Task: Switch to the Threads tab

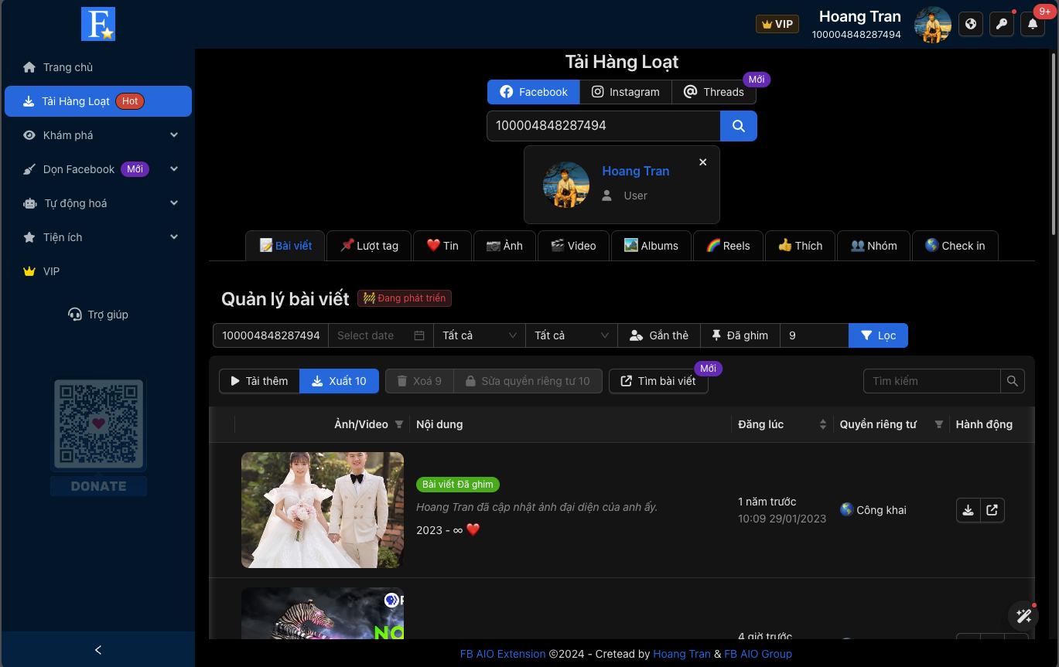Action: (x=714, y=92)
